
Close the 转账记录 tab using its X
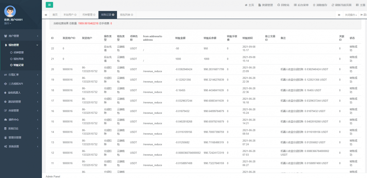coord(113,15)
